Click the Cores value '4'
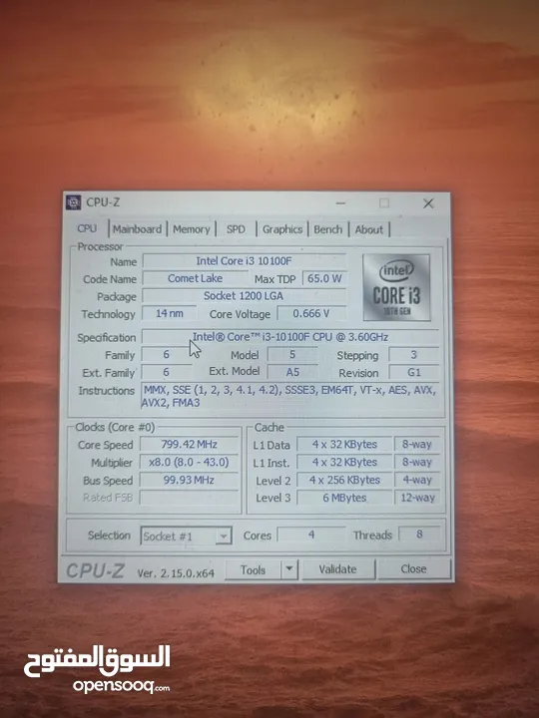 coord(311,535)
